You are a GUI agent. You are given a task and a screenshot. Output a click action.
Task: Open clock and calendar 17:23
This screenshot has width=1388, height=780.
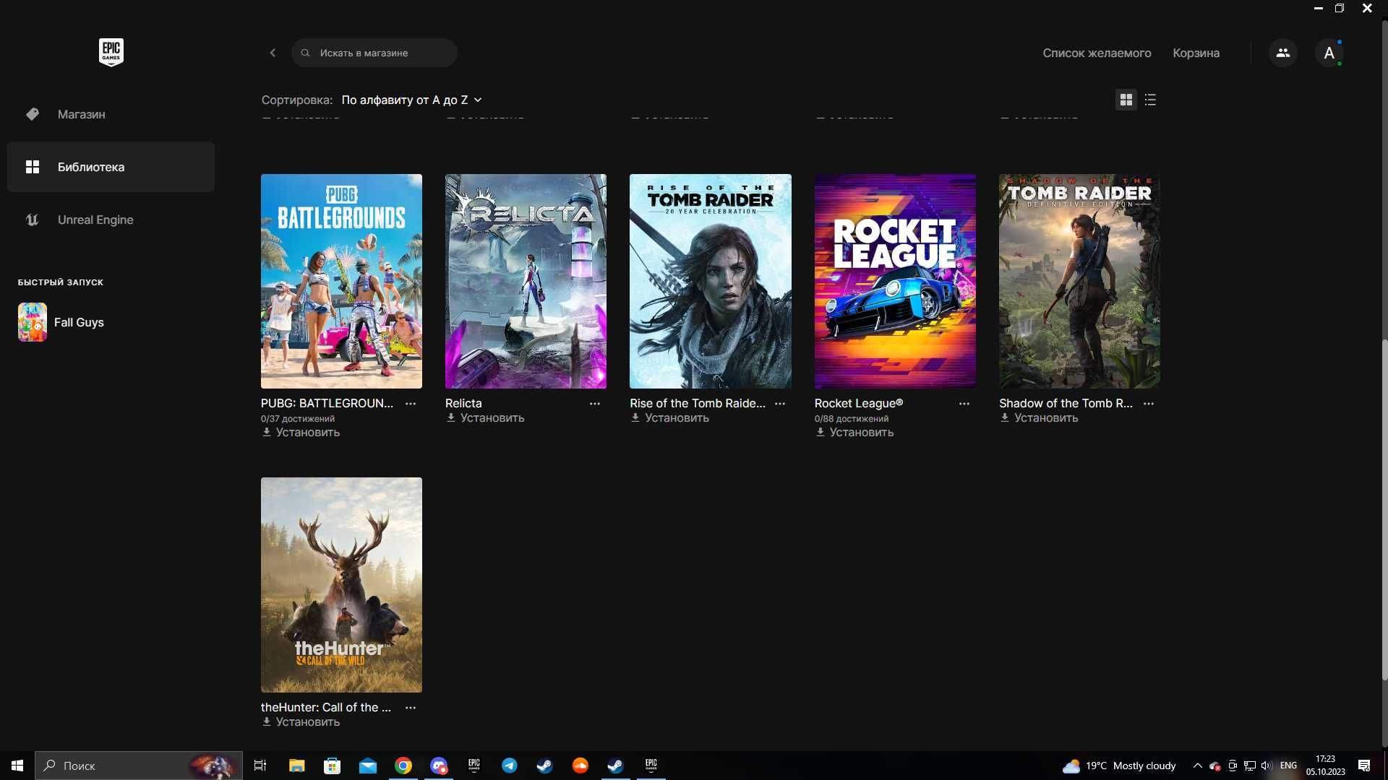[x=1325, y=766]
